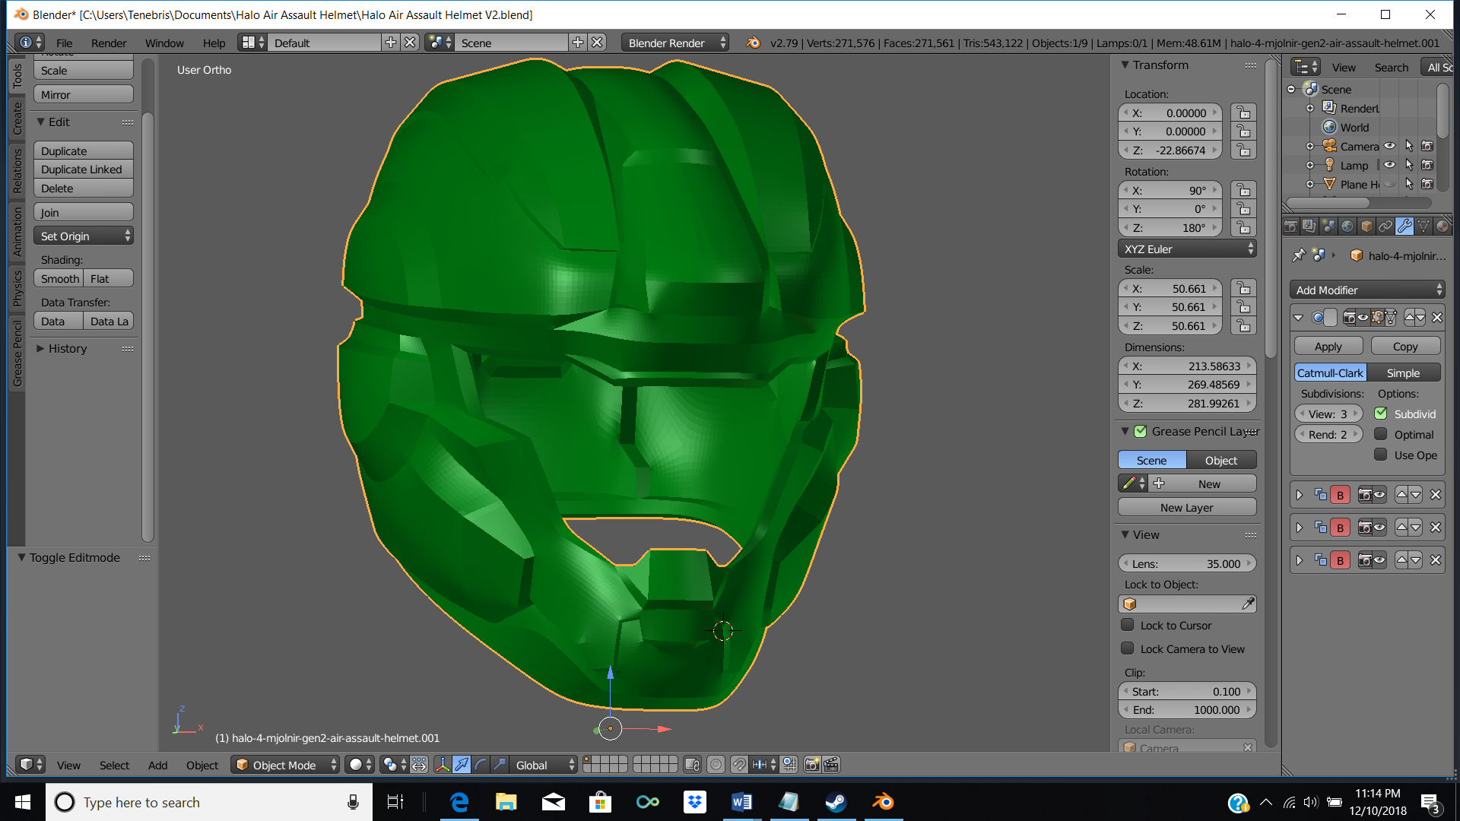Click the lock camera and layers icon
1460x821 pixels.
(692, 765)
